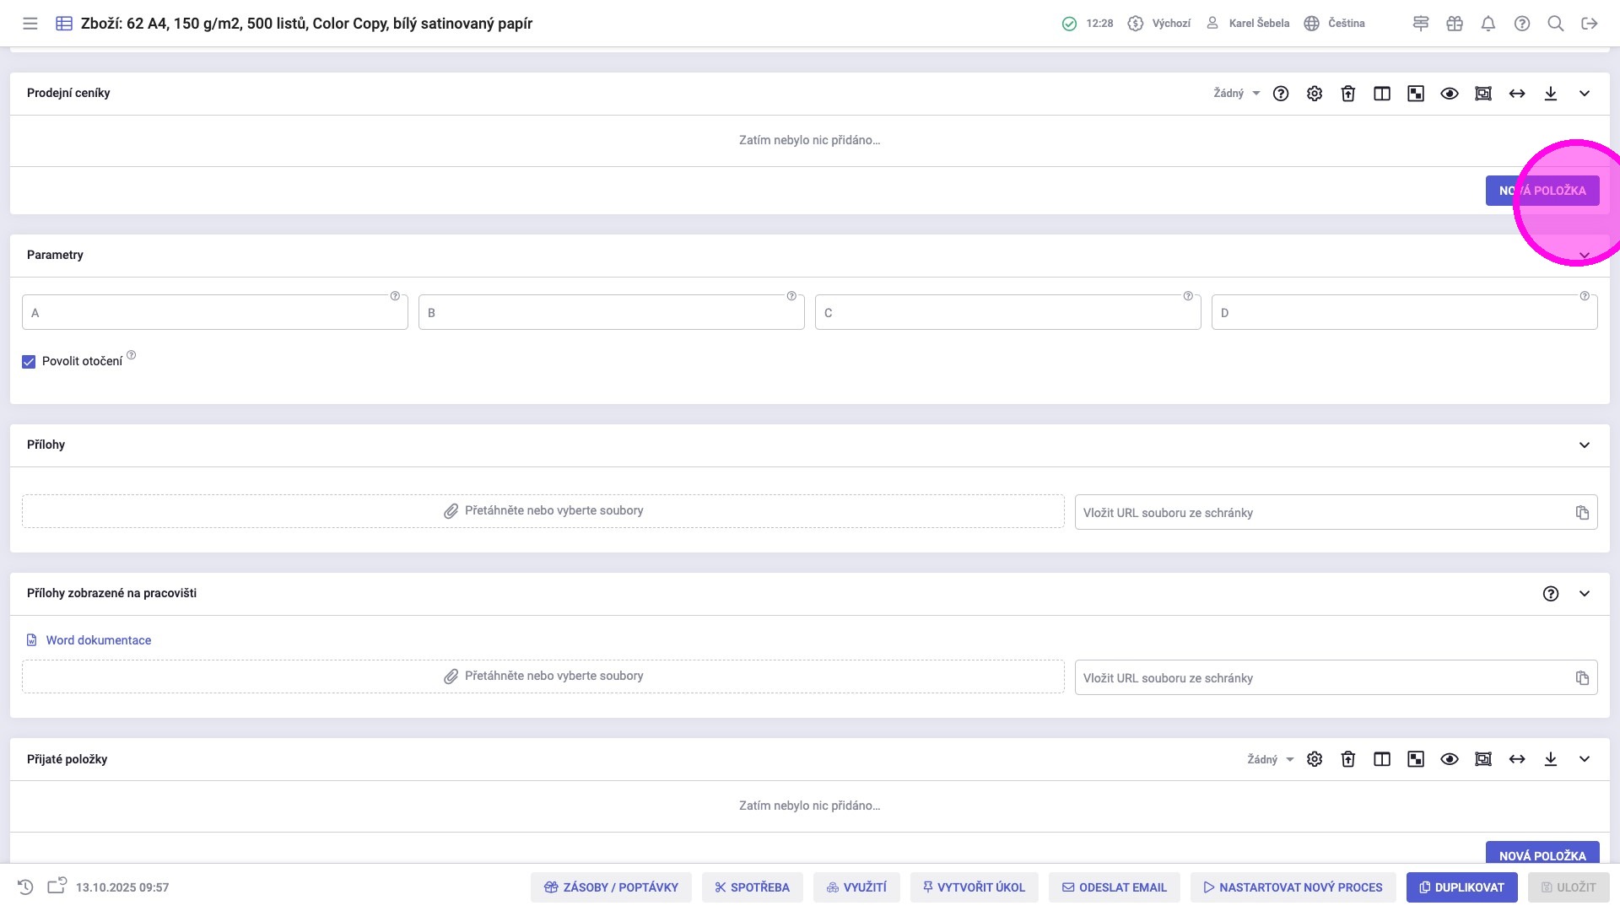The width and height of the screenshot is (1620, 911).
Task: Toggle eye visibility in Prodejní ceníky
Action: pyautogui.click(x=1450, y=94)
